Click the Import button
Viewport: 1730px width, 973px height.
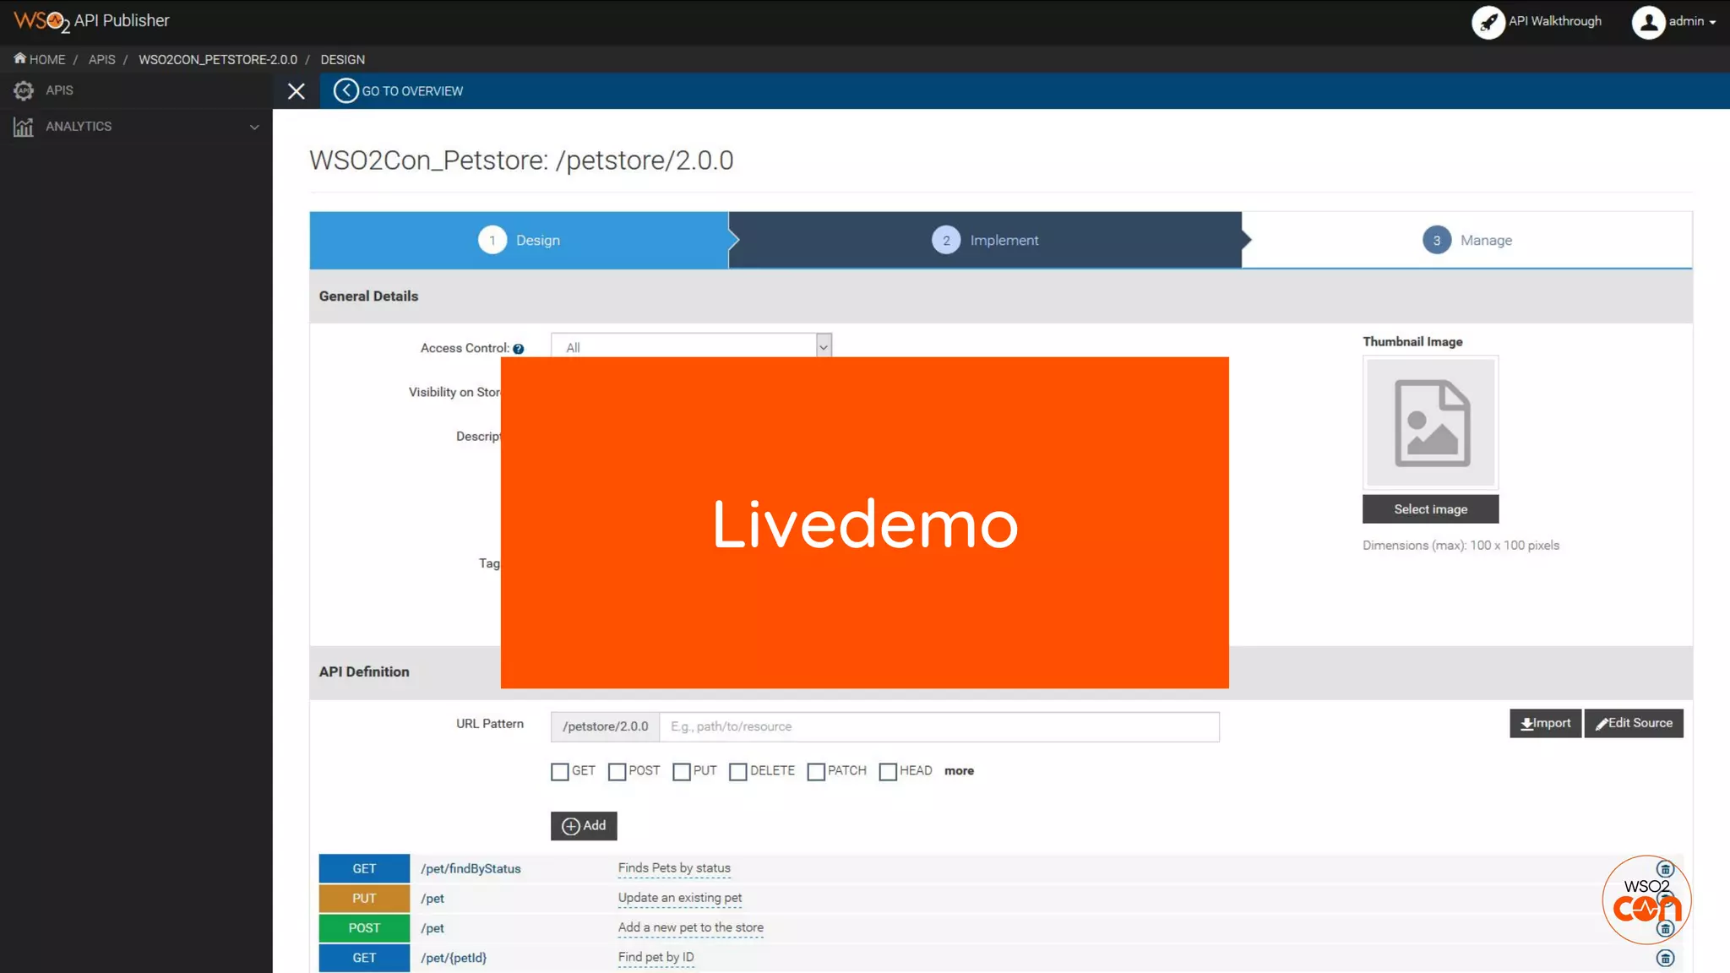pos(1546,723)
